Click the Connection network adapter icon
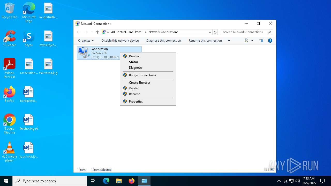The image size is (331, 186). pyautogui.click(x=84, y=53)
